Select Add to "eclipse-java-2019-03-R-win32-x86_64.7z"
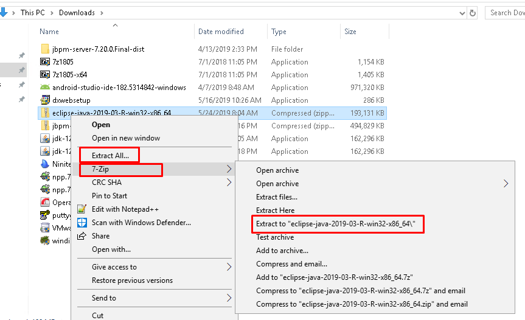 tap(335, 277)
